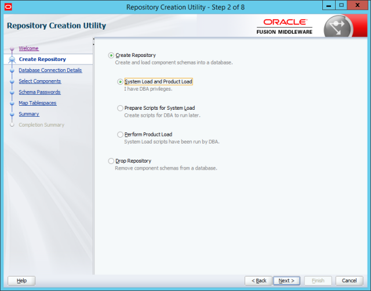This screenshot has width=371, height=291.
Task: Jump to Select Components step
Action: (40, 81)
